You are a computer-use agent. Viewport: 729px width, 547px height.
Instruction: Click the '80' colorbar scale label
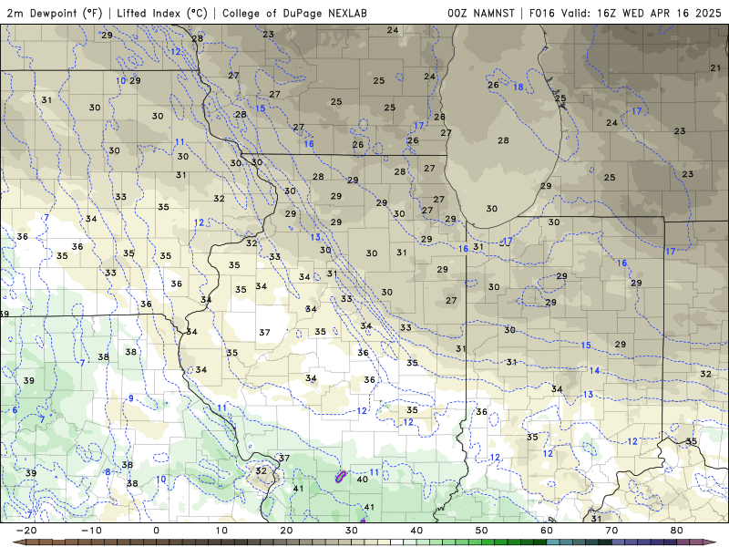[677, 531]
